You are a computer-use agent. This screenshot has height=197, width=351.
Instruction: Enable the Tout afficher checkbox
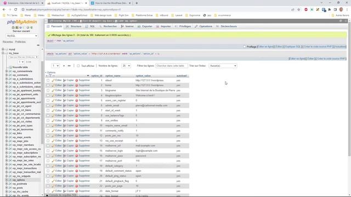[78, 66]
